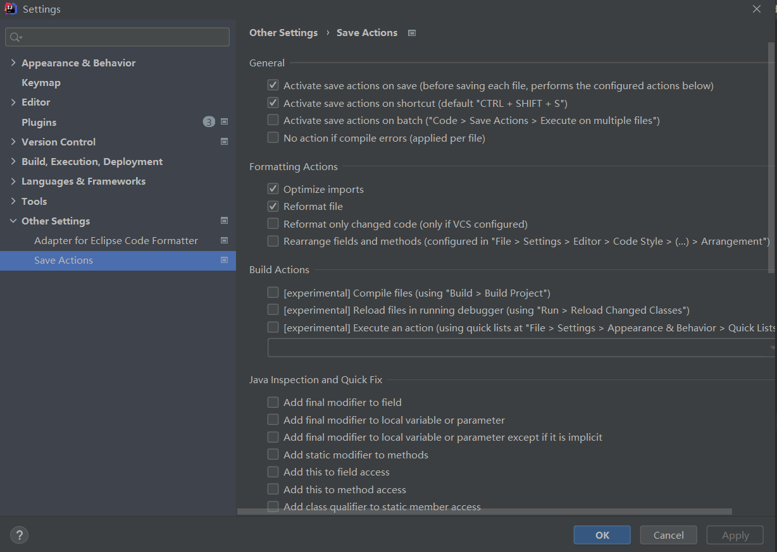The width and height of the screenshot is (777, 552).
Task: Click the project icon next to Other Settings
Action: click(224, 221)
